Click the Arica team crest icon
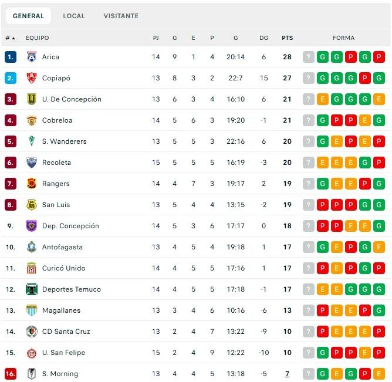This screenshot has height=382, width=392. [x=32, y=57]
